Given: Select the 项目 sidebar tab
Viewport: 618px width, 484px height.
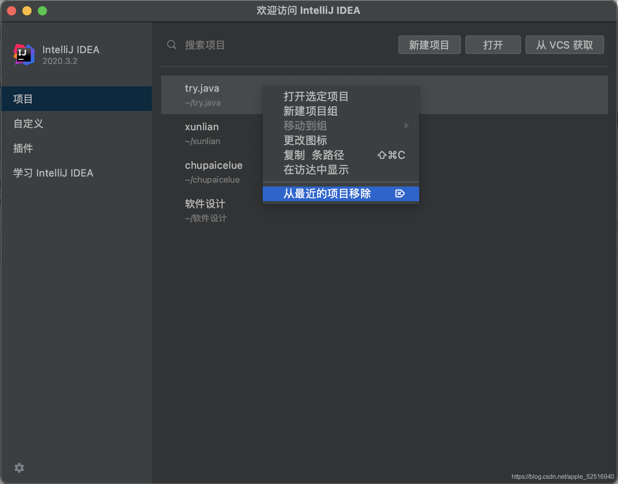Looking at the screenshot, I should (76, 99).
